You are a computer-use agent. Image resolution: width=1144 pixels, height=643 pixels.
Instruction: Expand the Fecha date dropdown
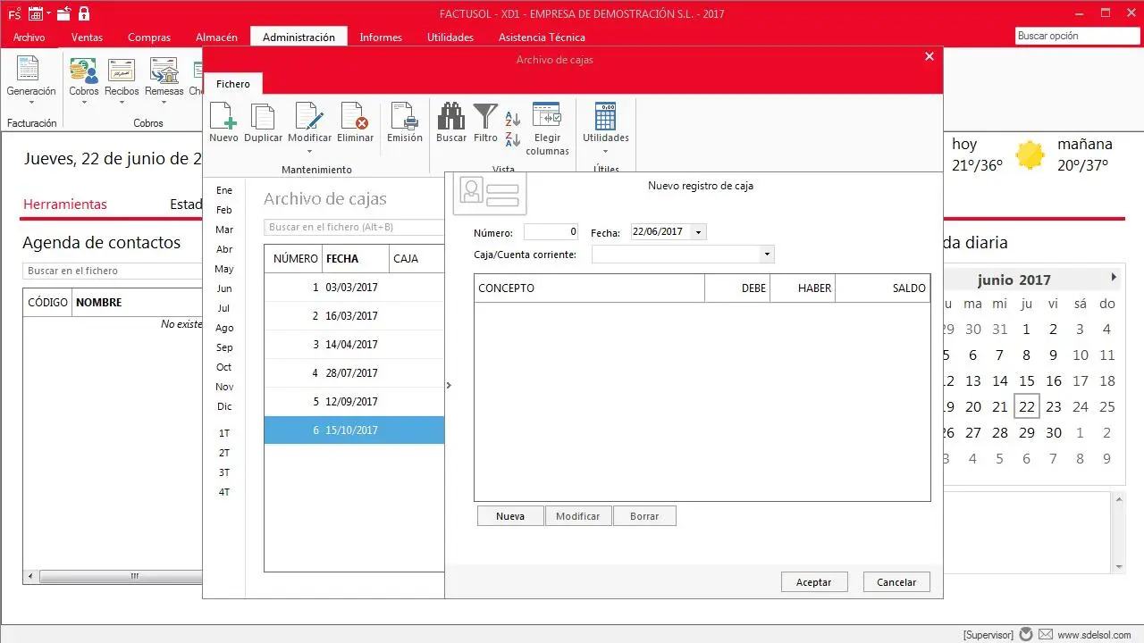(x=698, y=232)
